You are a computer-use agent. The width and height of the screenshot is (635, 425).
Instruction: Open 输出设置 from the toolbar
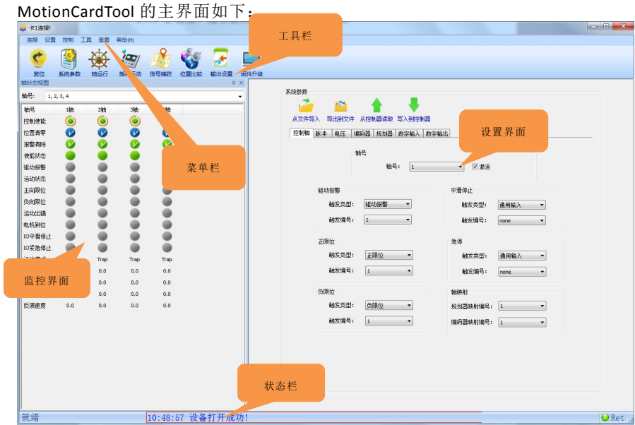pyautogui.click(x=221, y=59)
